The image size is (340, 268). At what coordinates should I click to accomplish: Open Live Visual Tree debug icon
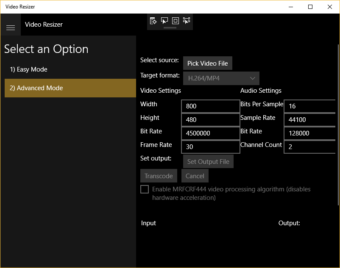pyautogui.click(x=153, y=21)
